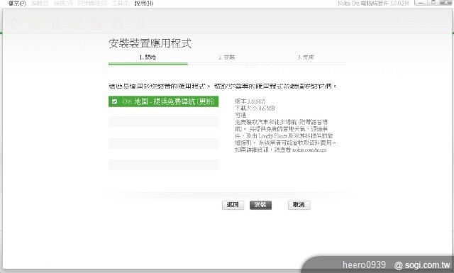Click the 下載大小 download size text
Image resolution: width=454 pixels, height=273 pixels.
click(255, 108)
